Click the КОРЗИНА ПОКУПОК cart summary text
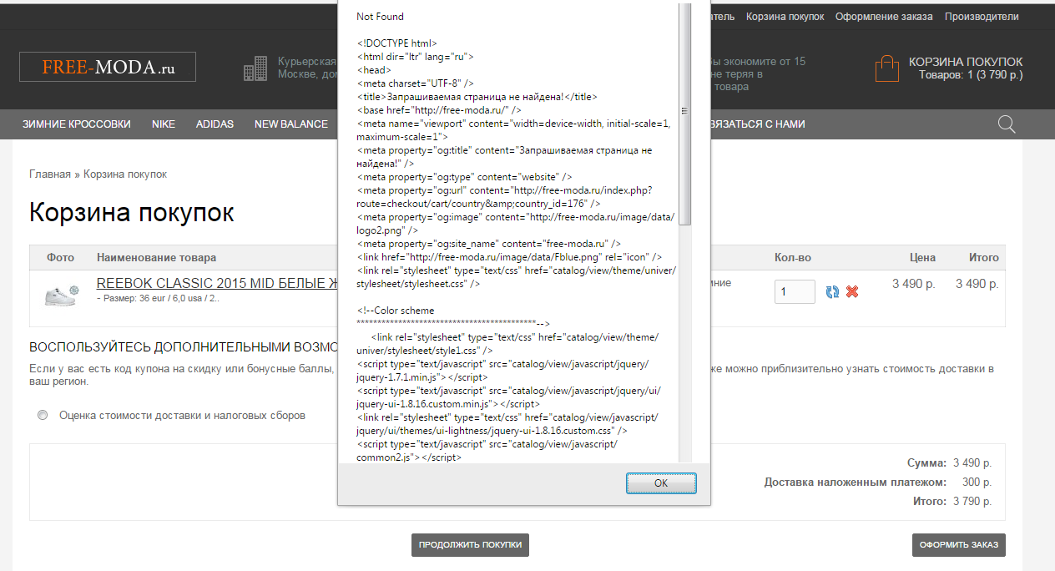 coord(966,62)
